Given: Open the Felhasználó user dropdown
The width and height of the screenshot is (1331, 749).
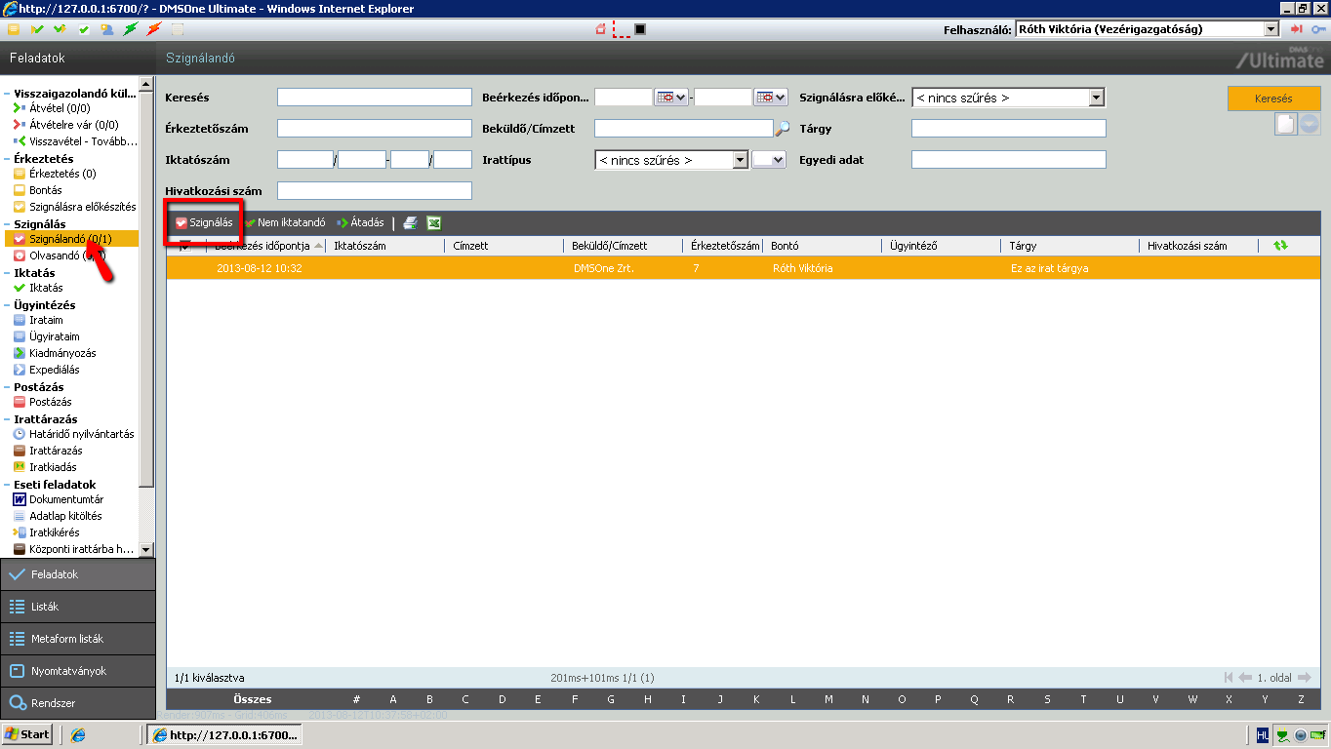Looking at the screenshot, I should 1271,29.
